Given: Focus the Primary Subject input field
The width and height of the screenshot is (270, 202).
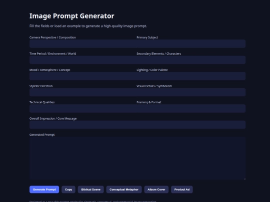Looking at the screenshot, I should pyautogui.click(x=191, y=43).
